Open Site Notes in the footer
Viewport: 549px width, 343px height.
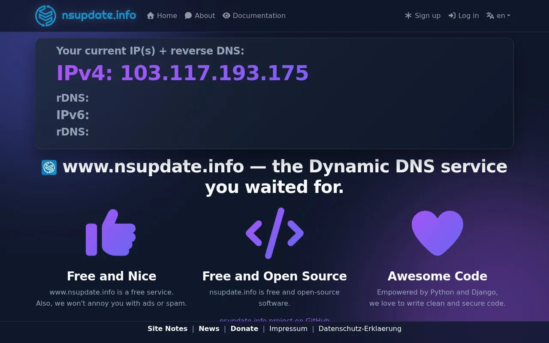[167, 329]
